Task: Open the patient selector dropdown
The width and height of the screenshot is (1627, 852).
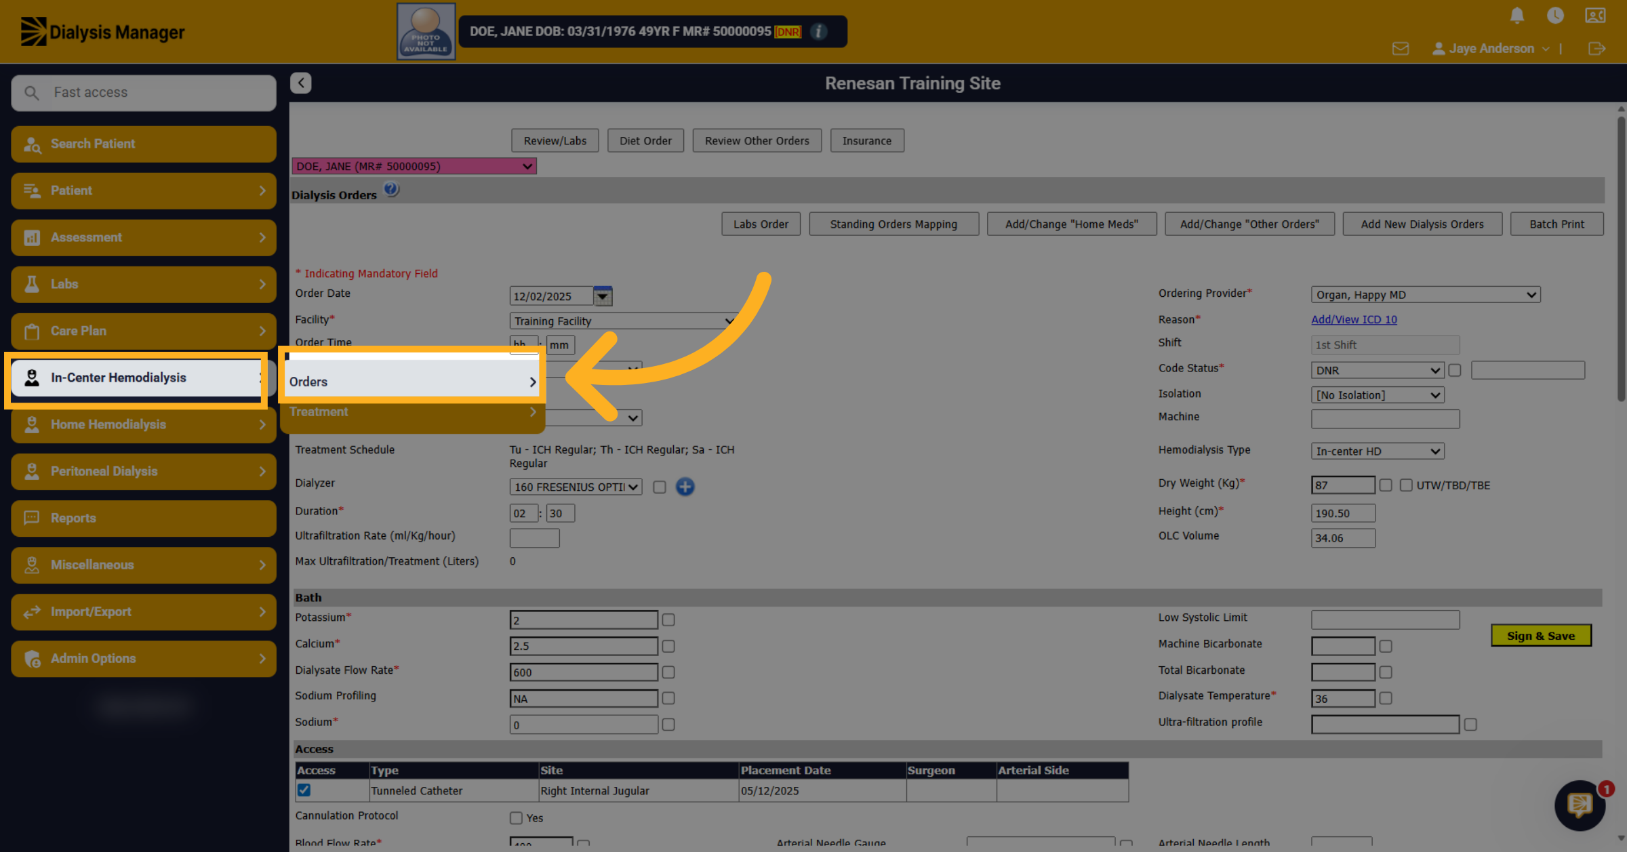Action: pyautogui.click(x=414, y=166)
